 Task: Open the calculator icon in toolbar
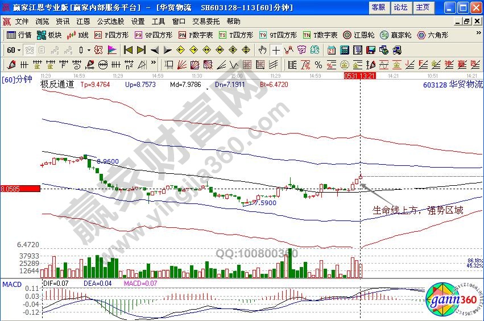(345, 50)
